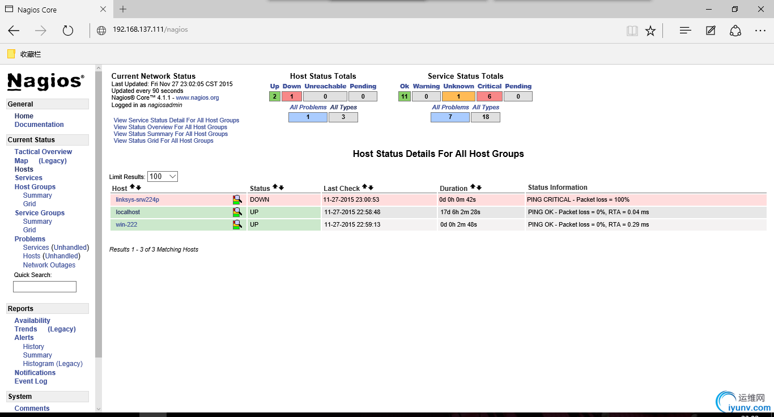The image size is (774, 417).
Task: Open the Limit Results dropdown
Action: point(163,177)
